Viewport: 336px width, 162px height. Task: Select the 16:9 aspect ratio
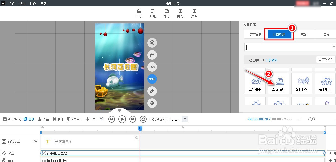pos(152,67)
